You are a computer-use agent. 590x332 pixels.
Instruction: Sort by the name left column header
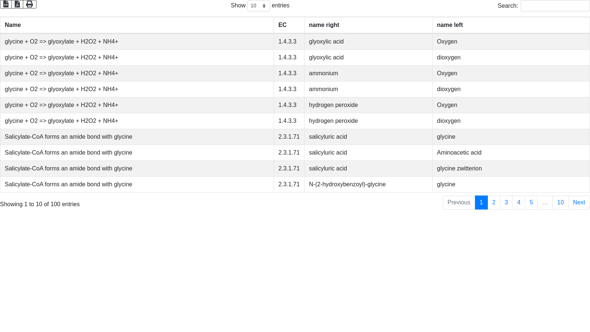point(450,25)
